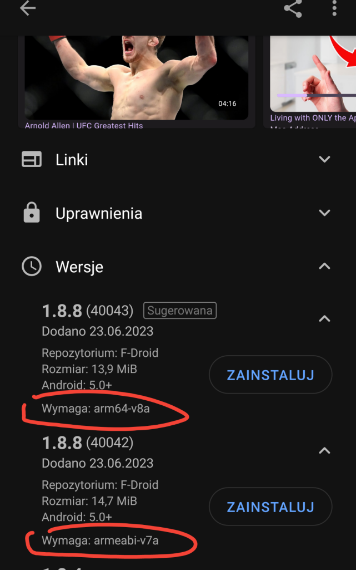Image resolution: width=356 pixels, height=570 pixels.
Task: Expand the Uprawnienia section chevron
Action: 324,213
